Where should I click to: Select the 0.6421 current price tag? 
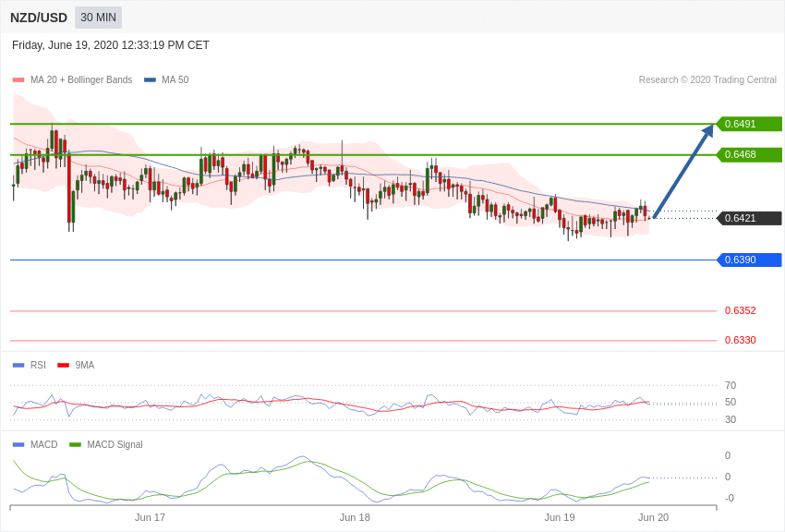[750, 218]
